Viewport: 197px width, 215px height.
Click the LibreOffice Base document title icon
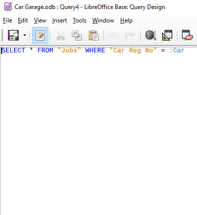pos(8,7)
